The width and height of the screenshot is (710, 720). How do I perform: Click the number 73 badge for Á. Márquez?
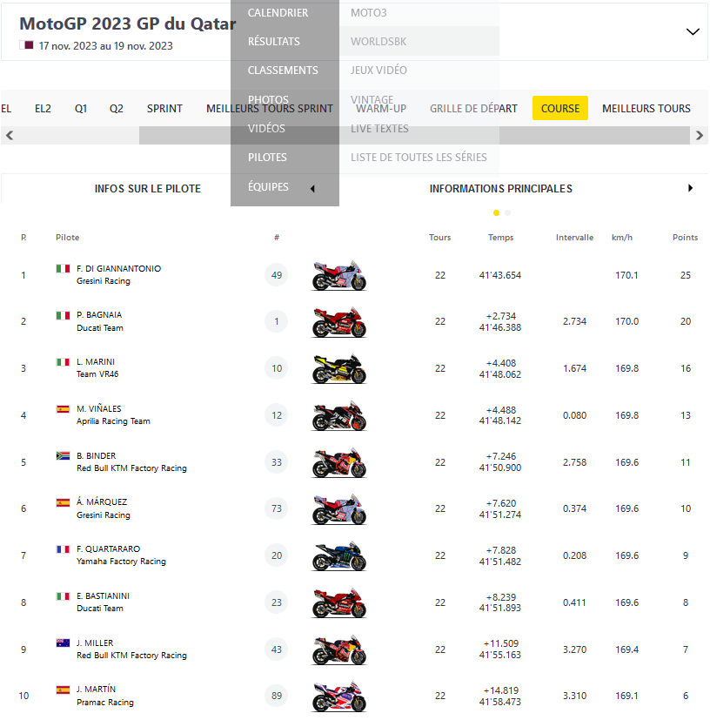pos(277,509)
